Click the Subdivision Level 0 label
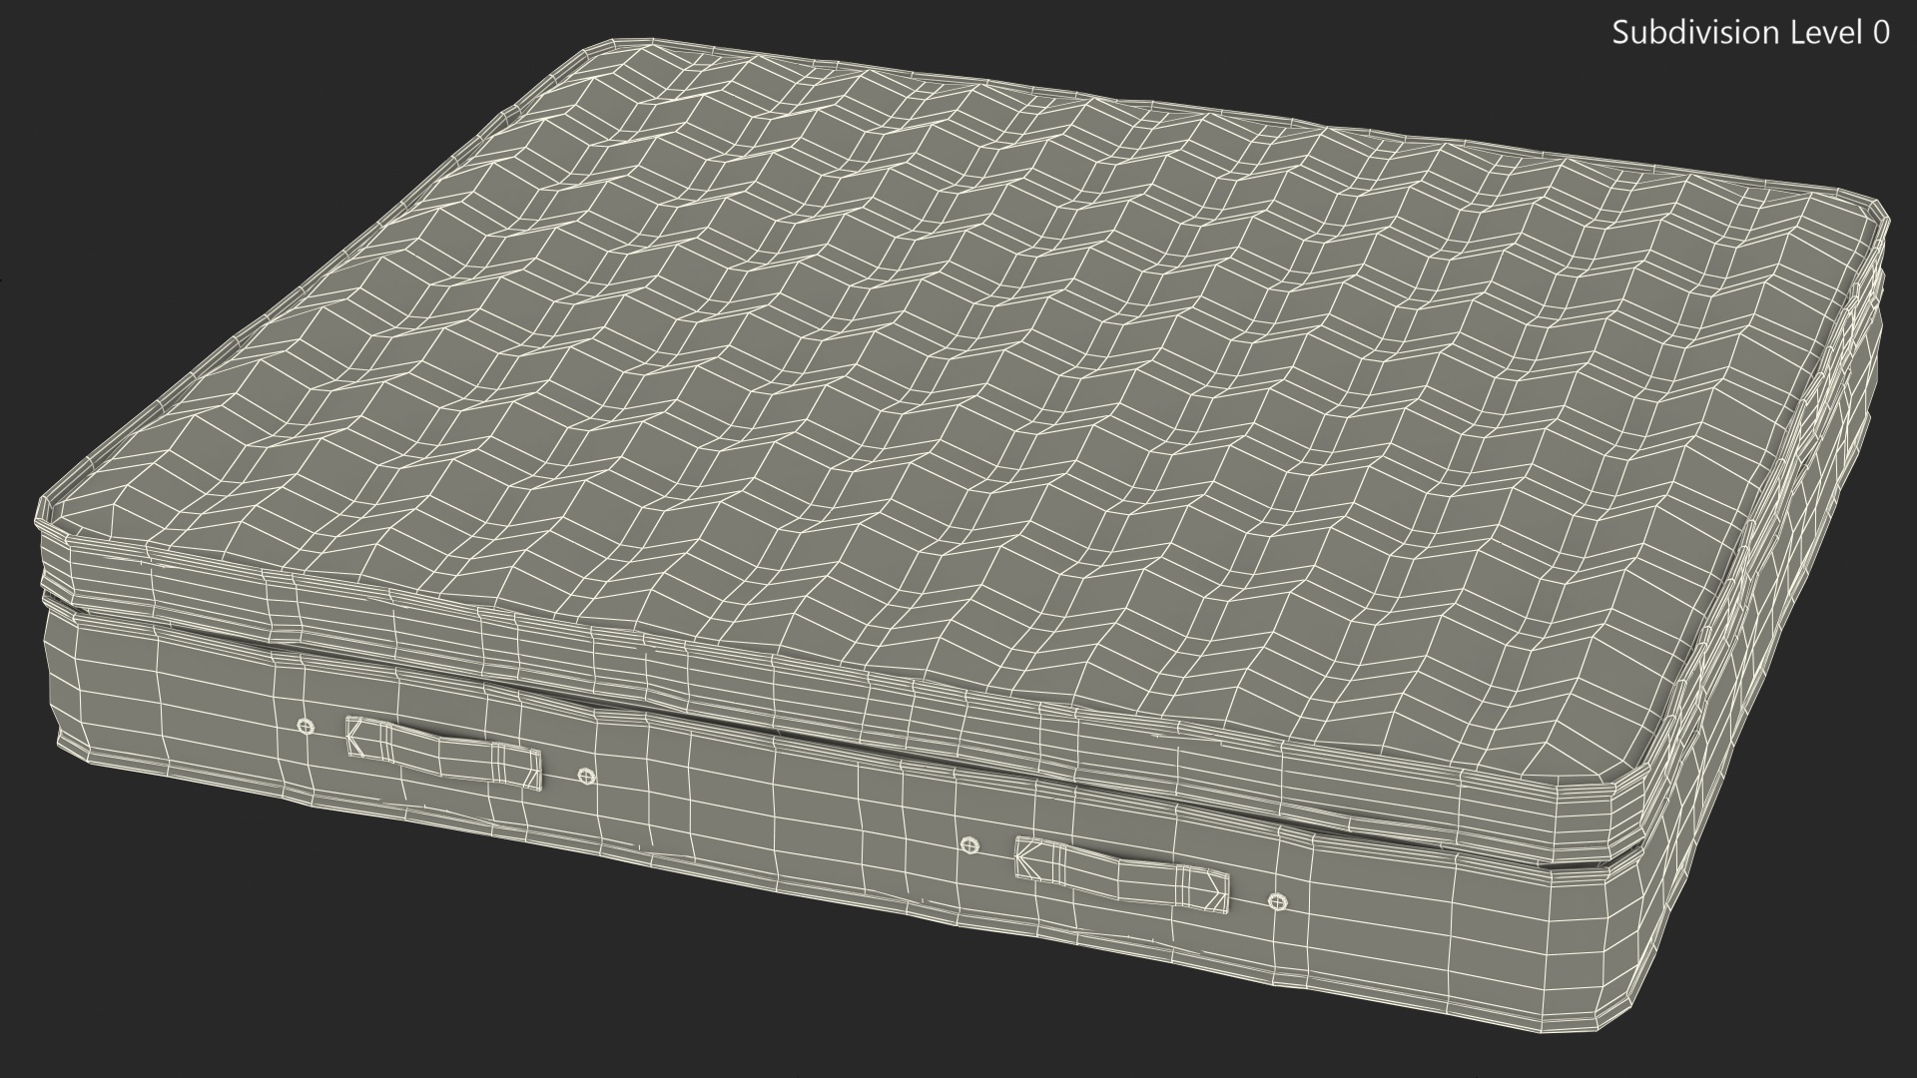The width and height of the screenshot is (1917, 1078). [1750, 33]
